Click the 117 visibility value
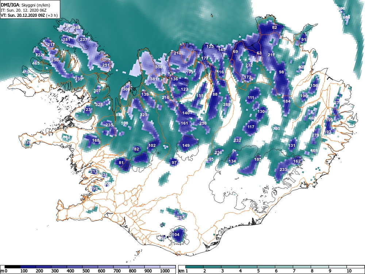Viewport: 365px width, 274px height. coord(251,127)
